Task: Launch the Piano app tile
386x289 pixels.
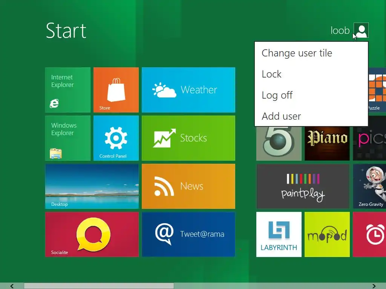Action: click(x=327, y=143)
